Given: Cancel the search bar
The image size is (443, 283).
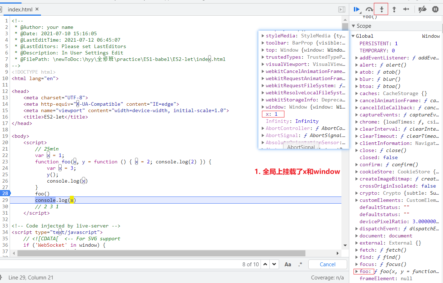Looking at the screenshot, I should pyautogui.click(x=328, y=264).
